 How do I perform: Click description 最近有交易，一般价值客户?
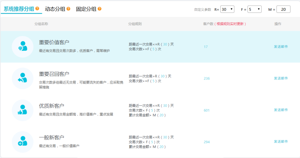[x=59, y=146]
